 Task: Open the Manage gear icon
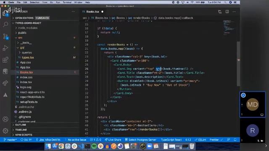click(5, 131)
